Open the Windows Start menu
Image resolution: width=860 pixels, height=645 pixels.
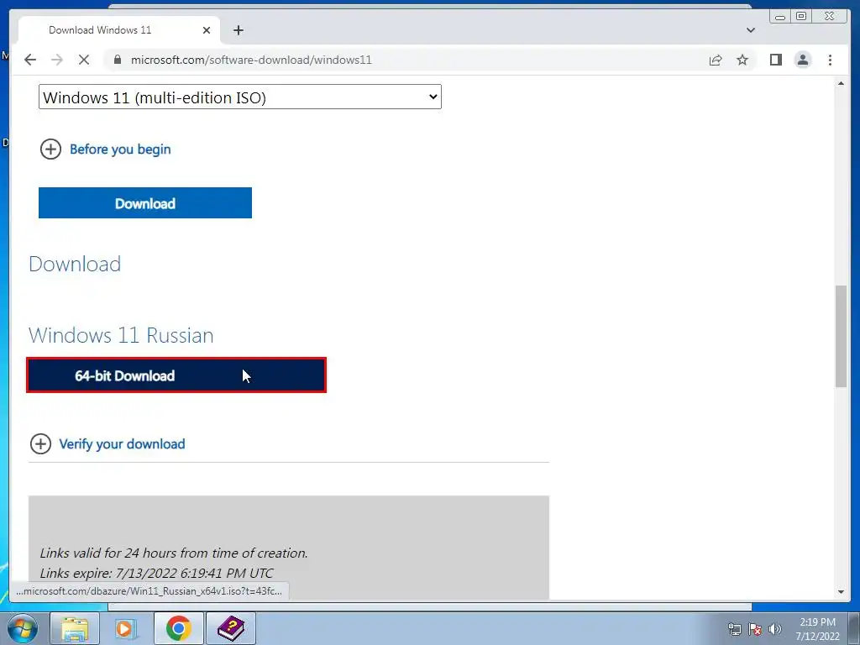pyautogui.click(x=23, y=628)
